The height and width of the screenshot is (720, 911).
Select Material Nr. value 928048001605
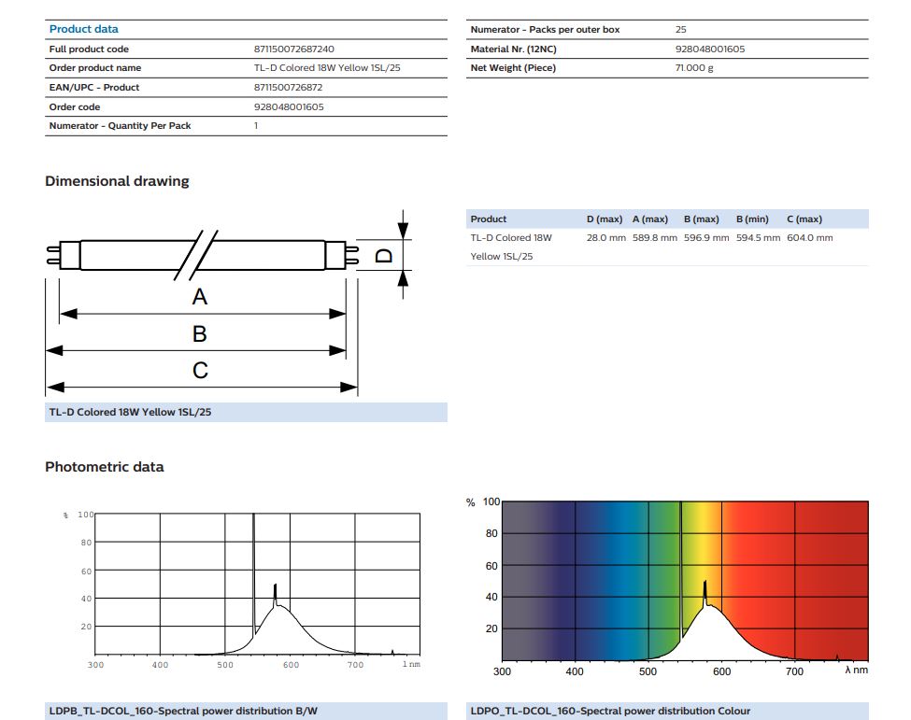710,49
